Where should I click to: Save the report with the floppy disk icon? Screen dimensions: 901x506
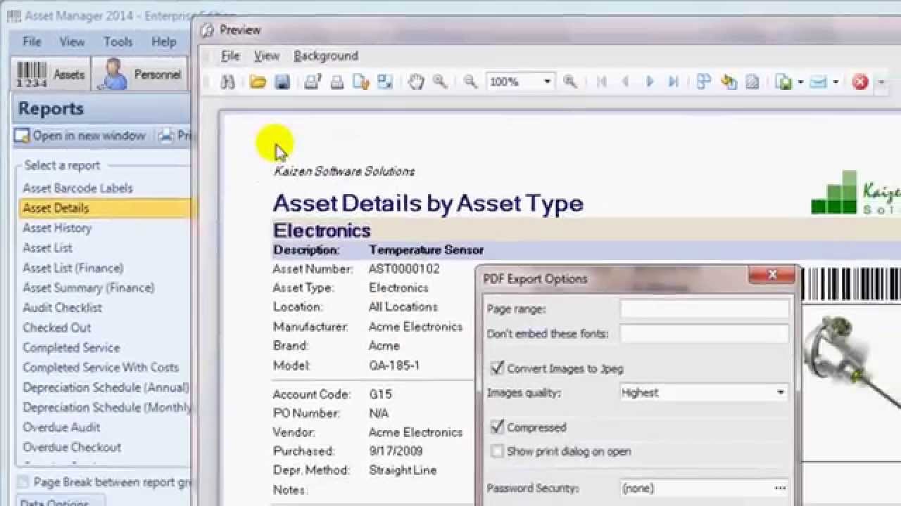point(282,82)
